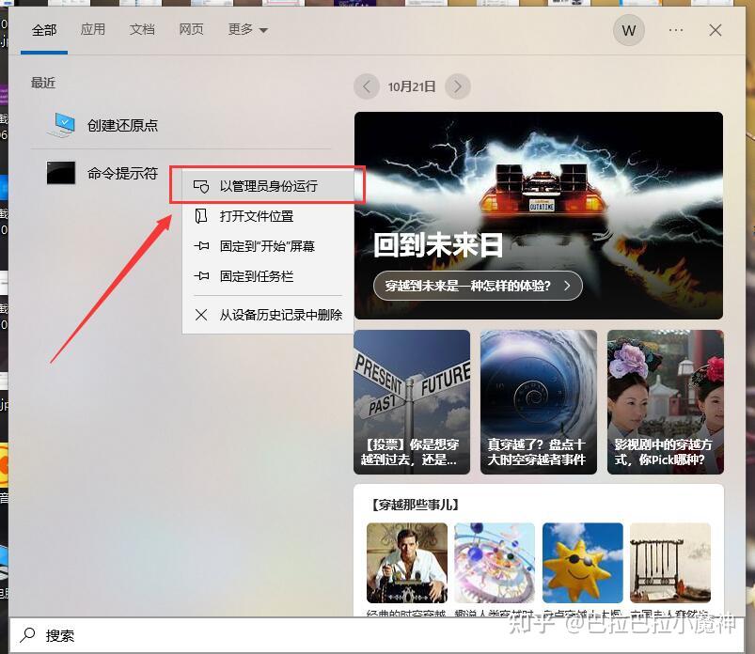
Task: Click inside the 搜索 search field
Action: click(188, 635)
